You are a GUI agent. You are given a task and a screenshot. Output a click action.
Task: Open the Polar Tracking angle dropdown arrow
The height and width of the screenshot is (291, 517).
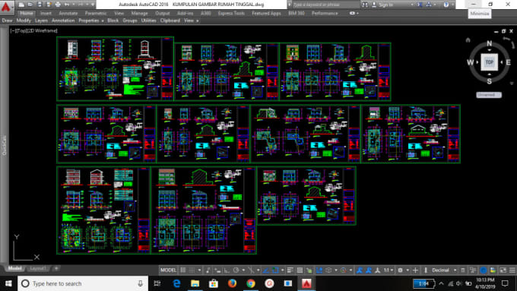coord(243,270)
